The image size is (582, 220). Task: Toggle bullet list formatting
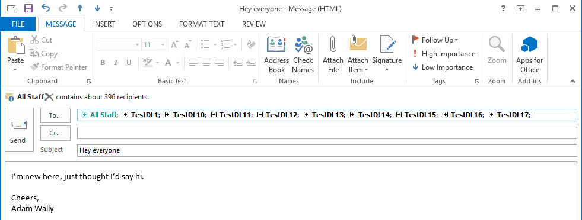tap(205, 44)
